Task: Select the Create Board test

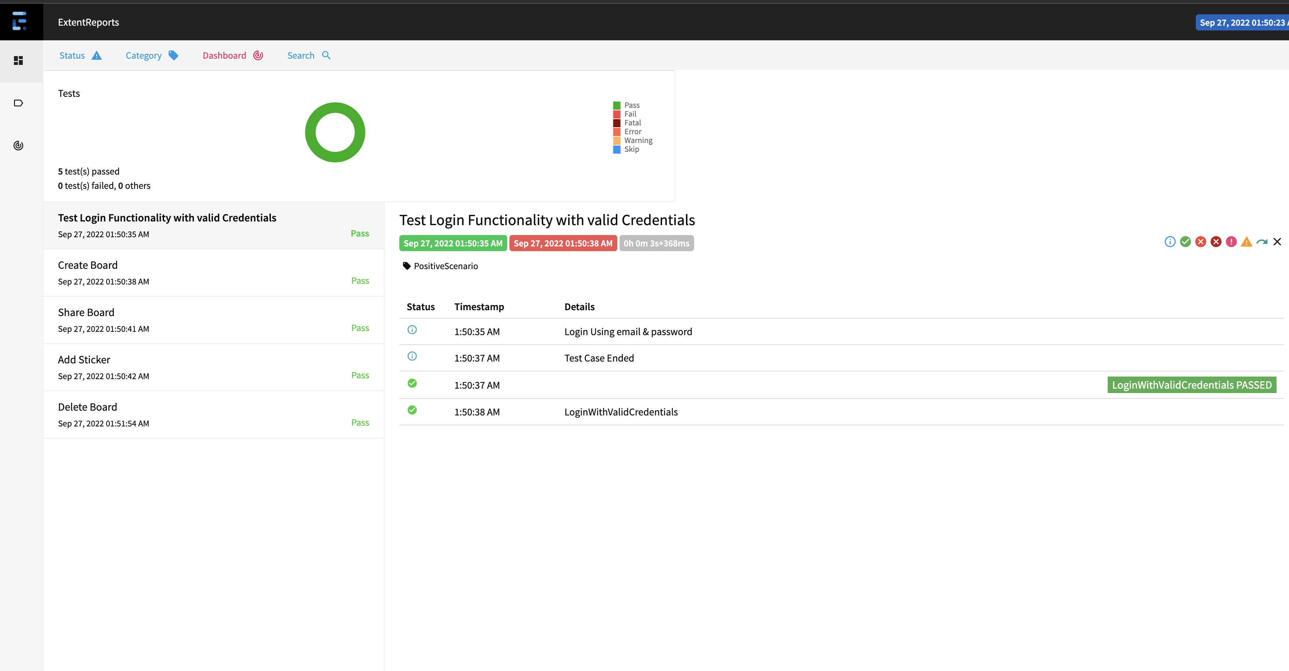Action: point(214,273)
